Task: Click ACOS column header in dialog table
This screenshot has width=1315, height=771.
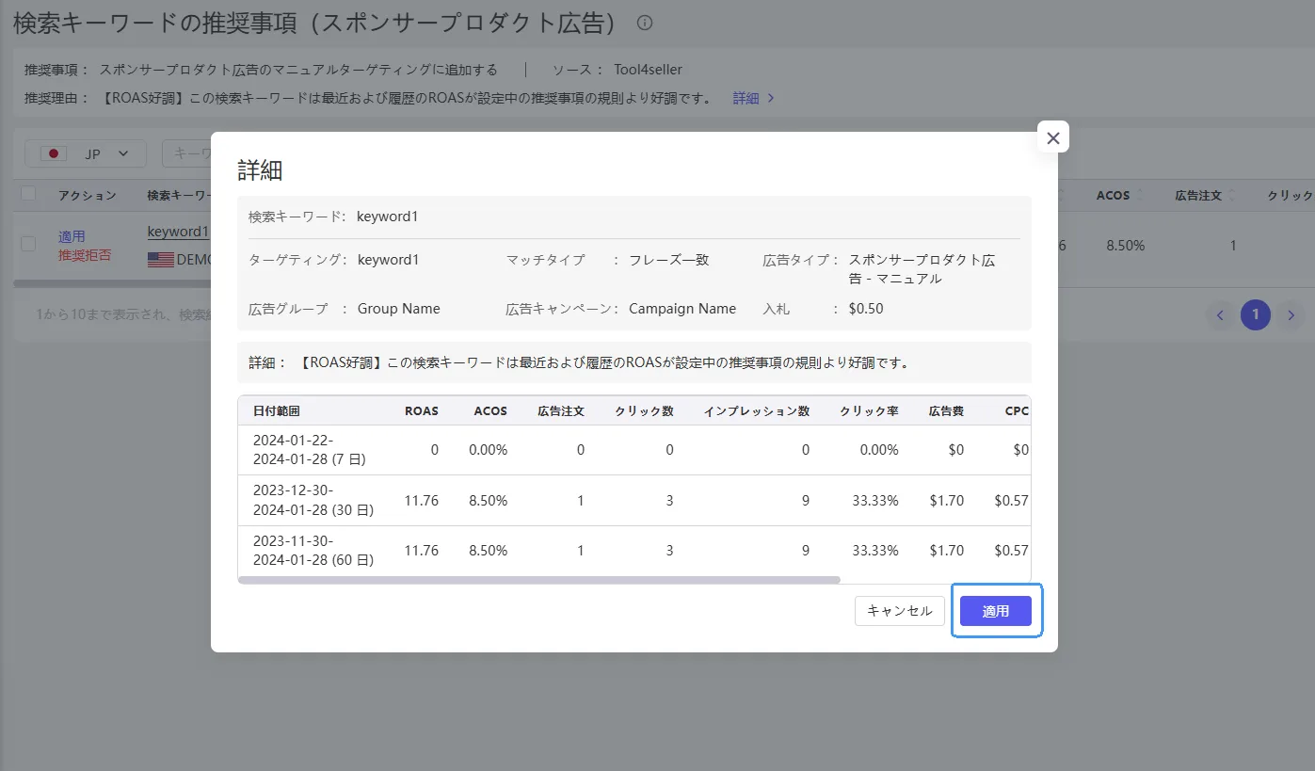Action: (490, 411)
